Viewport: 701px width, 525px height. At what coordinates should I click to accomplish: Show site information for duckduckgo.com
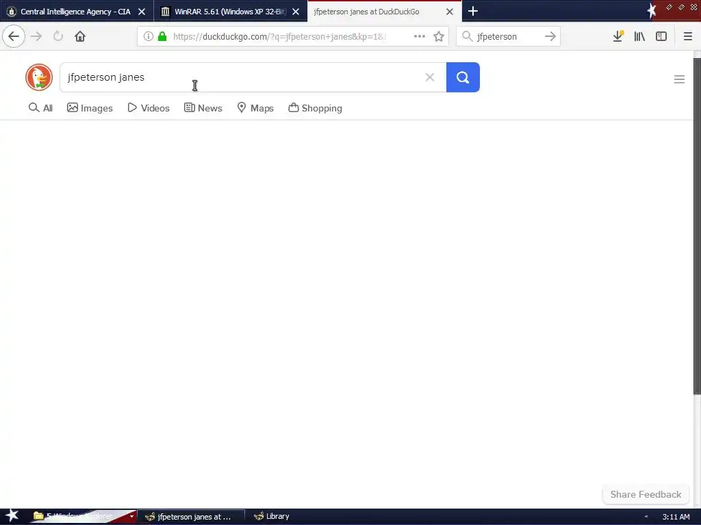pos(148,36)
